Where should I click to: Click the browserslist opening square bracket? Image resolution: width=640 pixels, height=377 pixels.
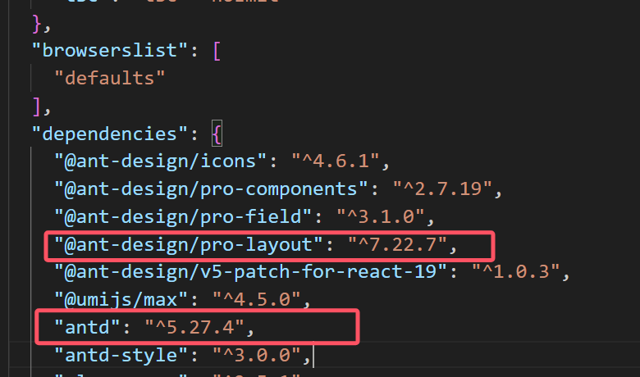pos(217,51)
